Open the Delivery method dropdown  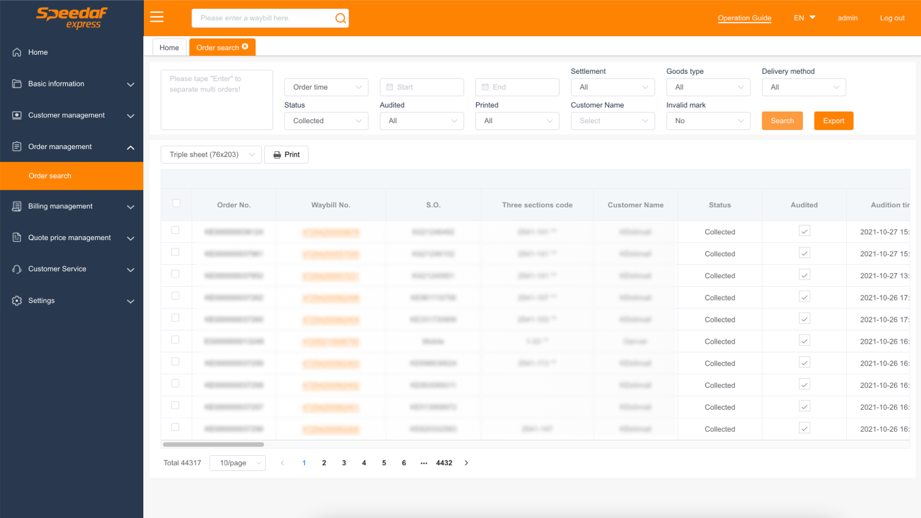tap(804, 87)
